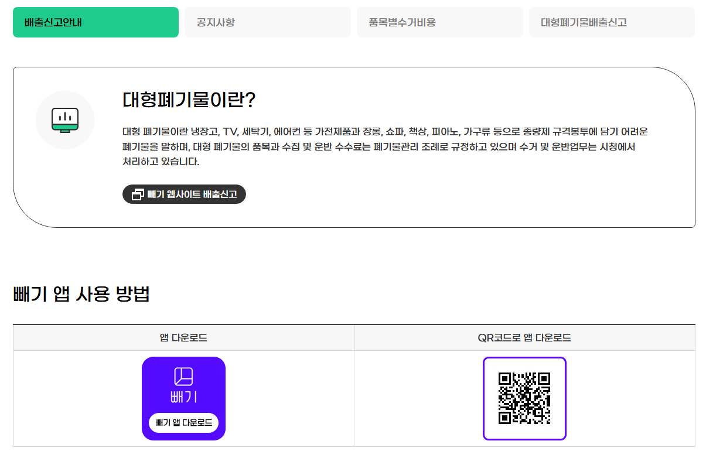Switch to the 품목별수거비용 tab

pos(440,22)
